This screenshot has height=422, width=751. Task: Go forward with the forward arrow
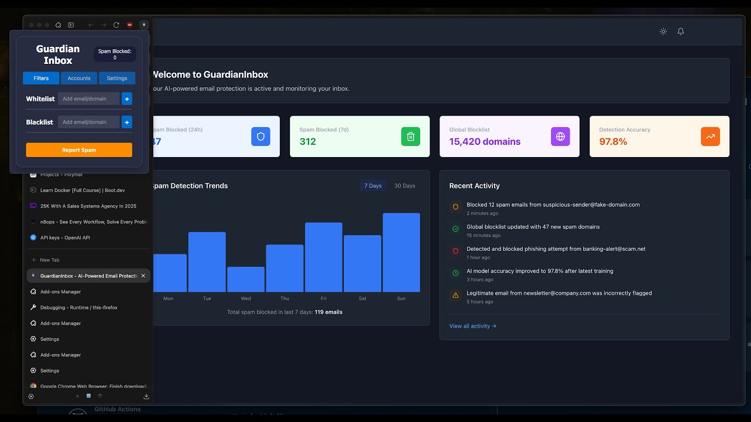point(103,25)
